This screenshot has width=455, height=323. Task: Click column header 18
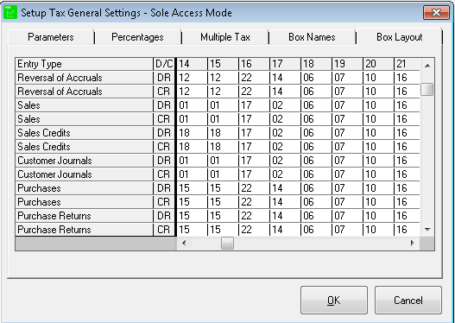click(x=316, y=64)
